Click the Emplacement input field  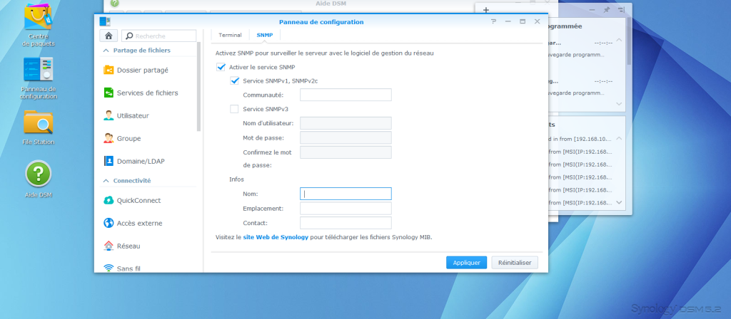pos(346,209)
